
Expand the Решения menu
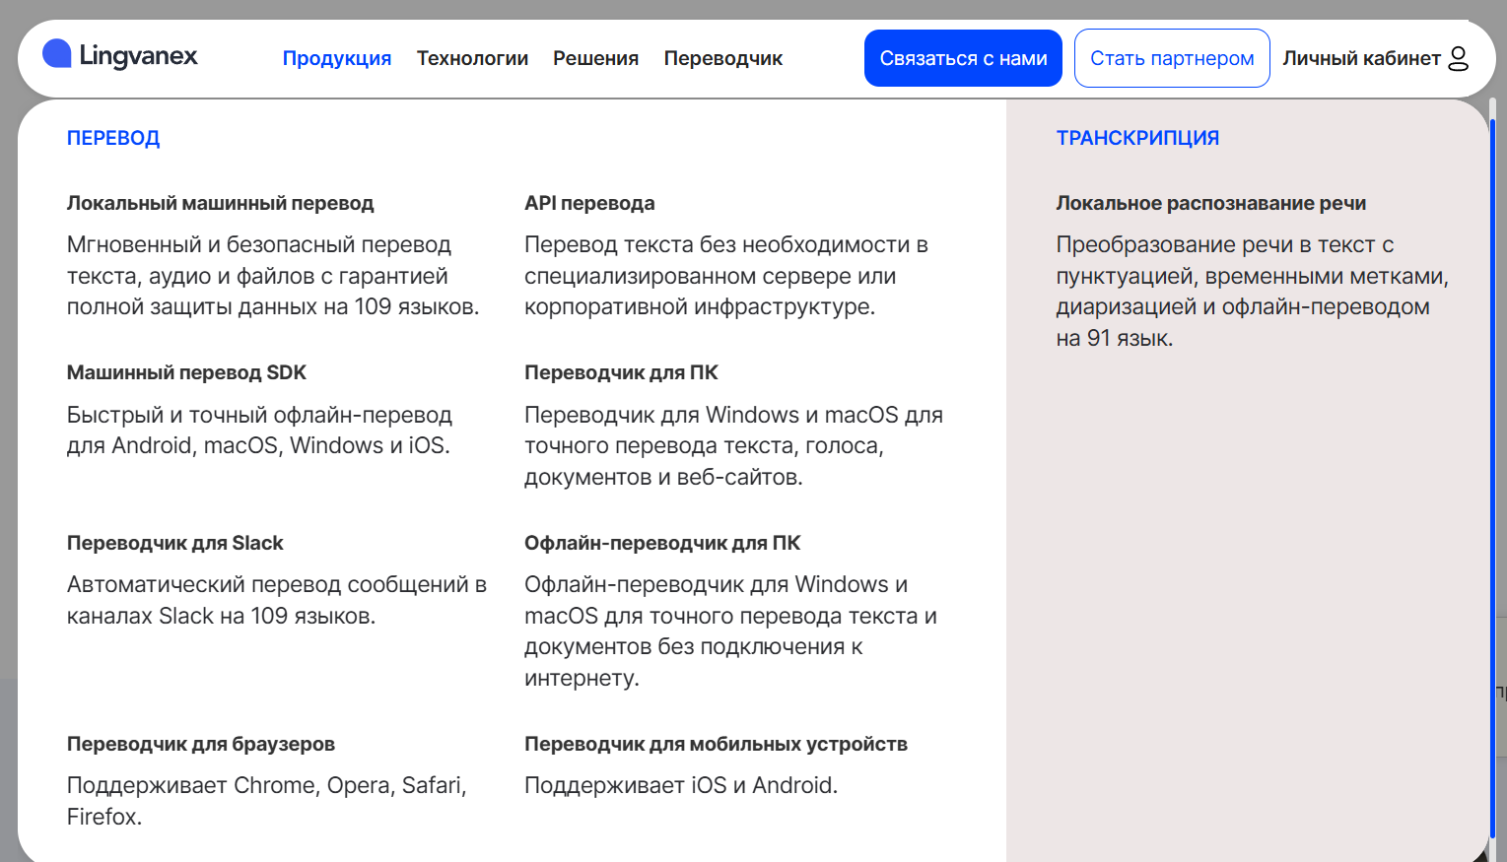[595, 59]
